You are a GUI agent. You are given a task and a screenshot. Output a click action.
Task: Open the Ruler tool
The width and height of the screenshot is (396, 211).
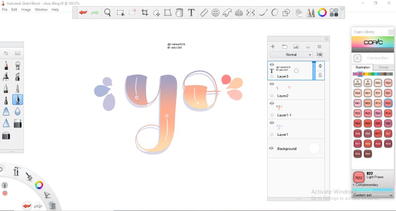[204, 13]
